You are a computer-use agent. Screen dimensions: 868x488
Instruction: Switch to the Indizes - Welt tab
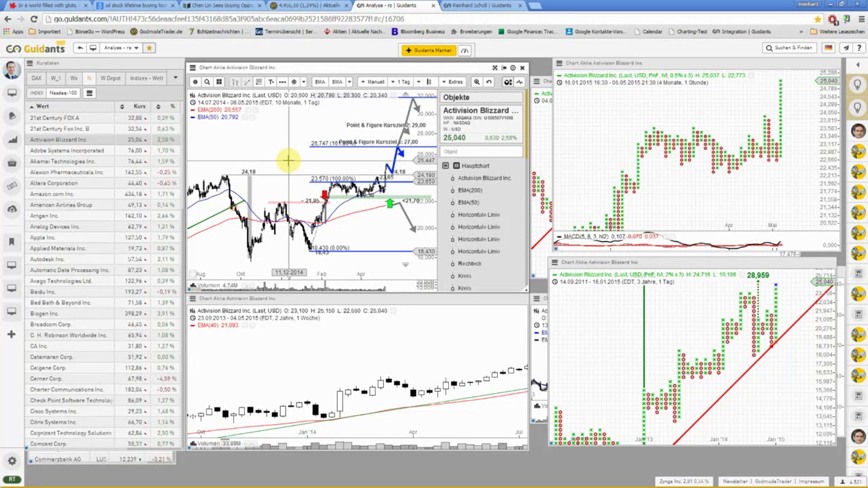pos(146,78)
